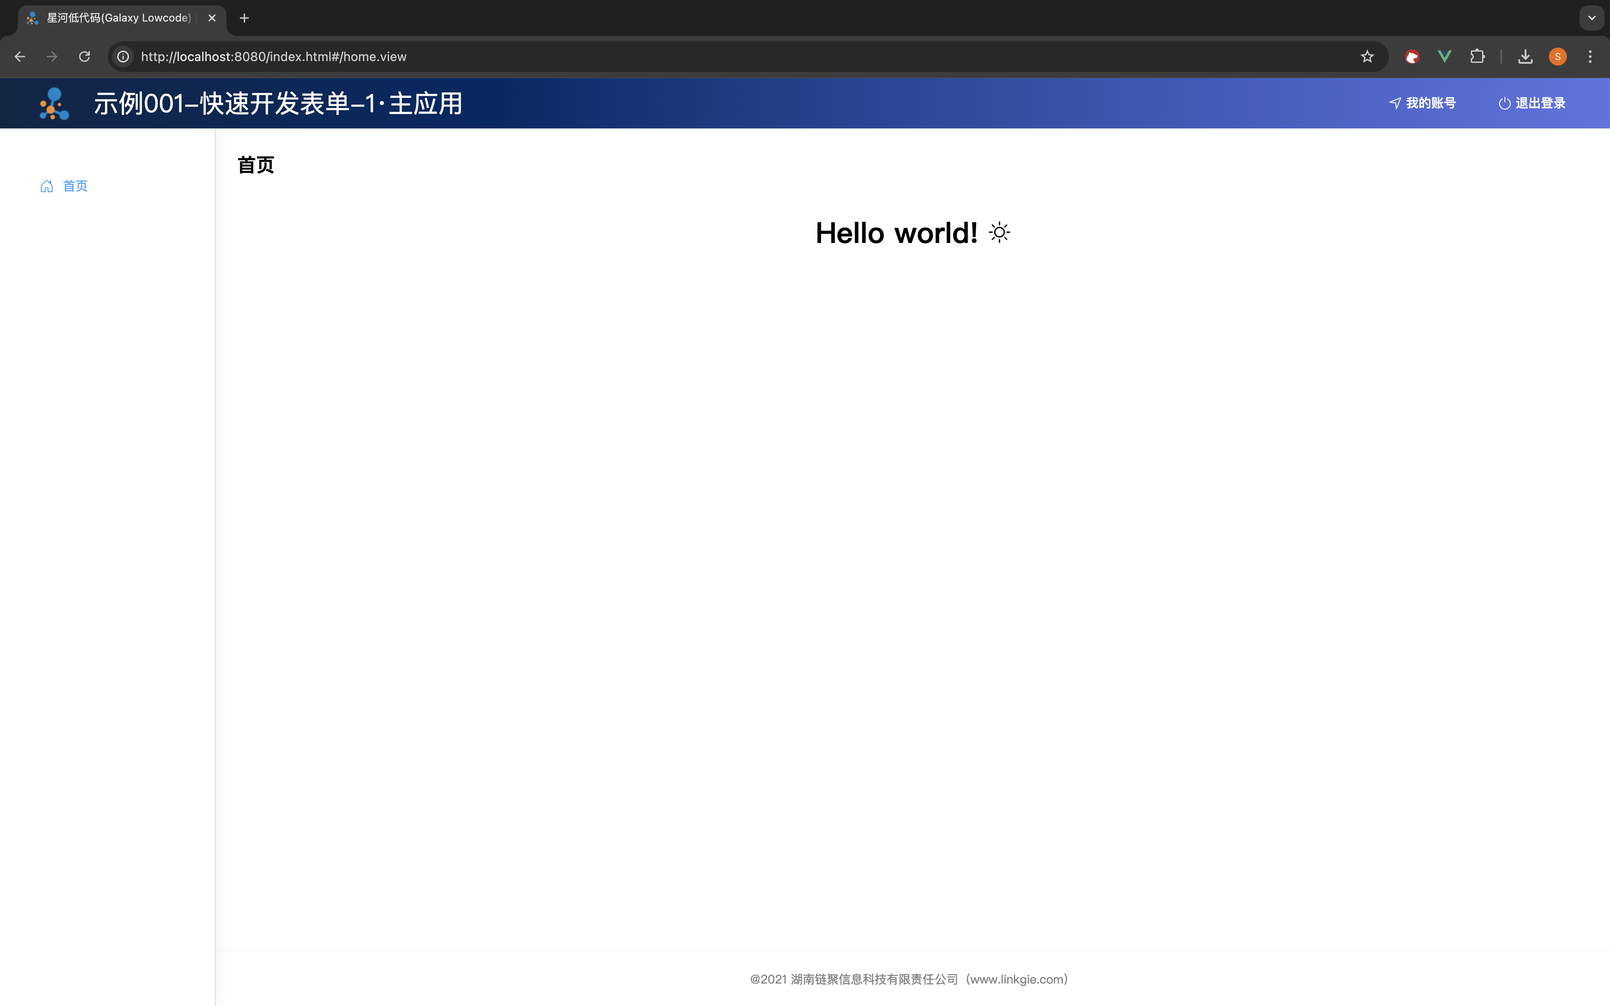Click the footer 湖南链聚信息科技有限责任公司 copyright text
1610x1006 pixels.
[x=909, y=980]
